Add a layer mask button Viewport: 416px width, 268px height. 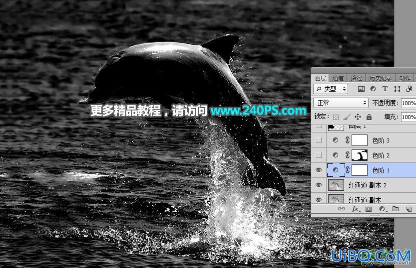[369, 209]
